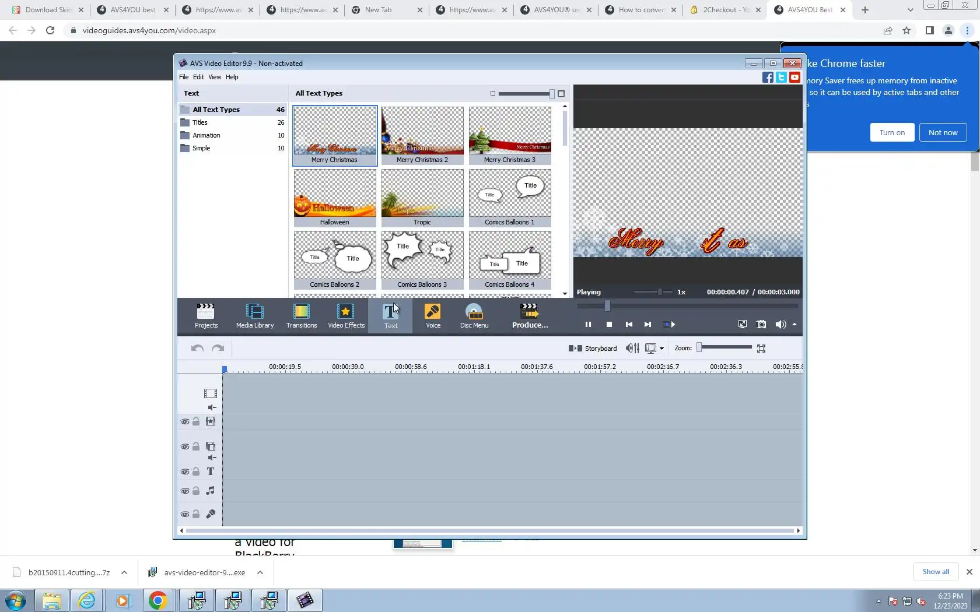Open the Help menu
The height and width of the screenshot is (612, 980).
tap(232, 77)
